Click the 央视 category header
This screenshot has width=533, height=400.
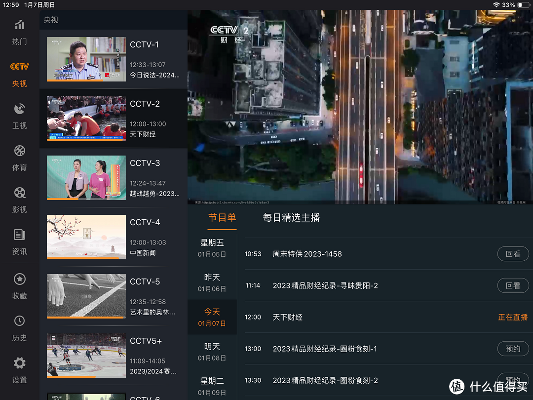pyautogui.click(x=51, y=20)
